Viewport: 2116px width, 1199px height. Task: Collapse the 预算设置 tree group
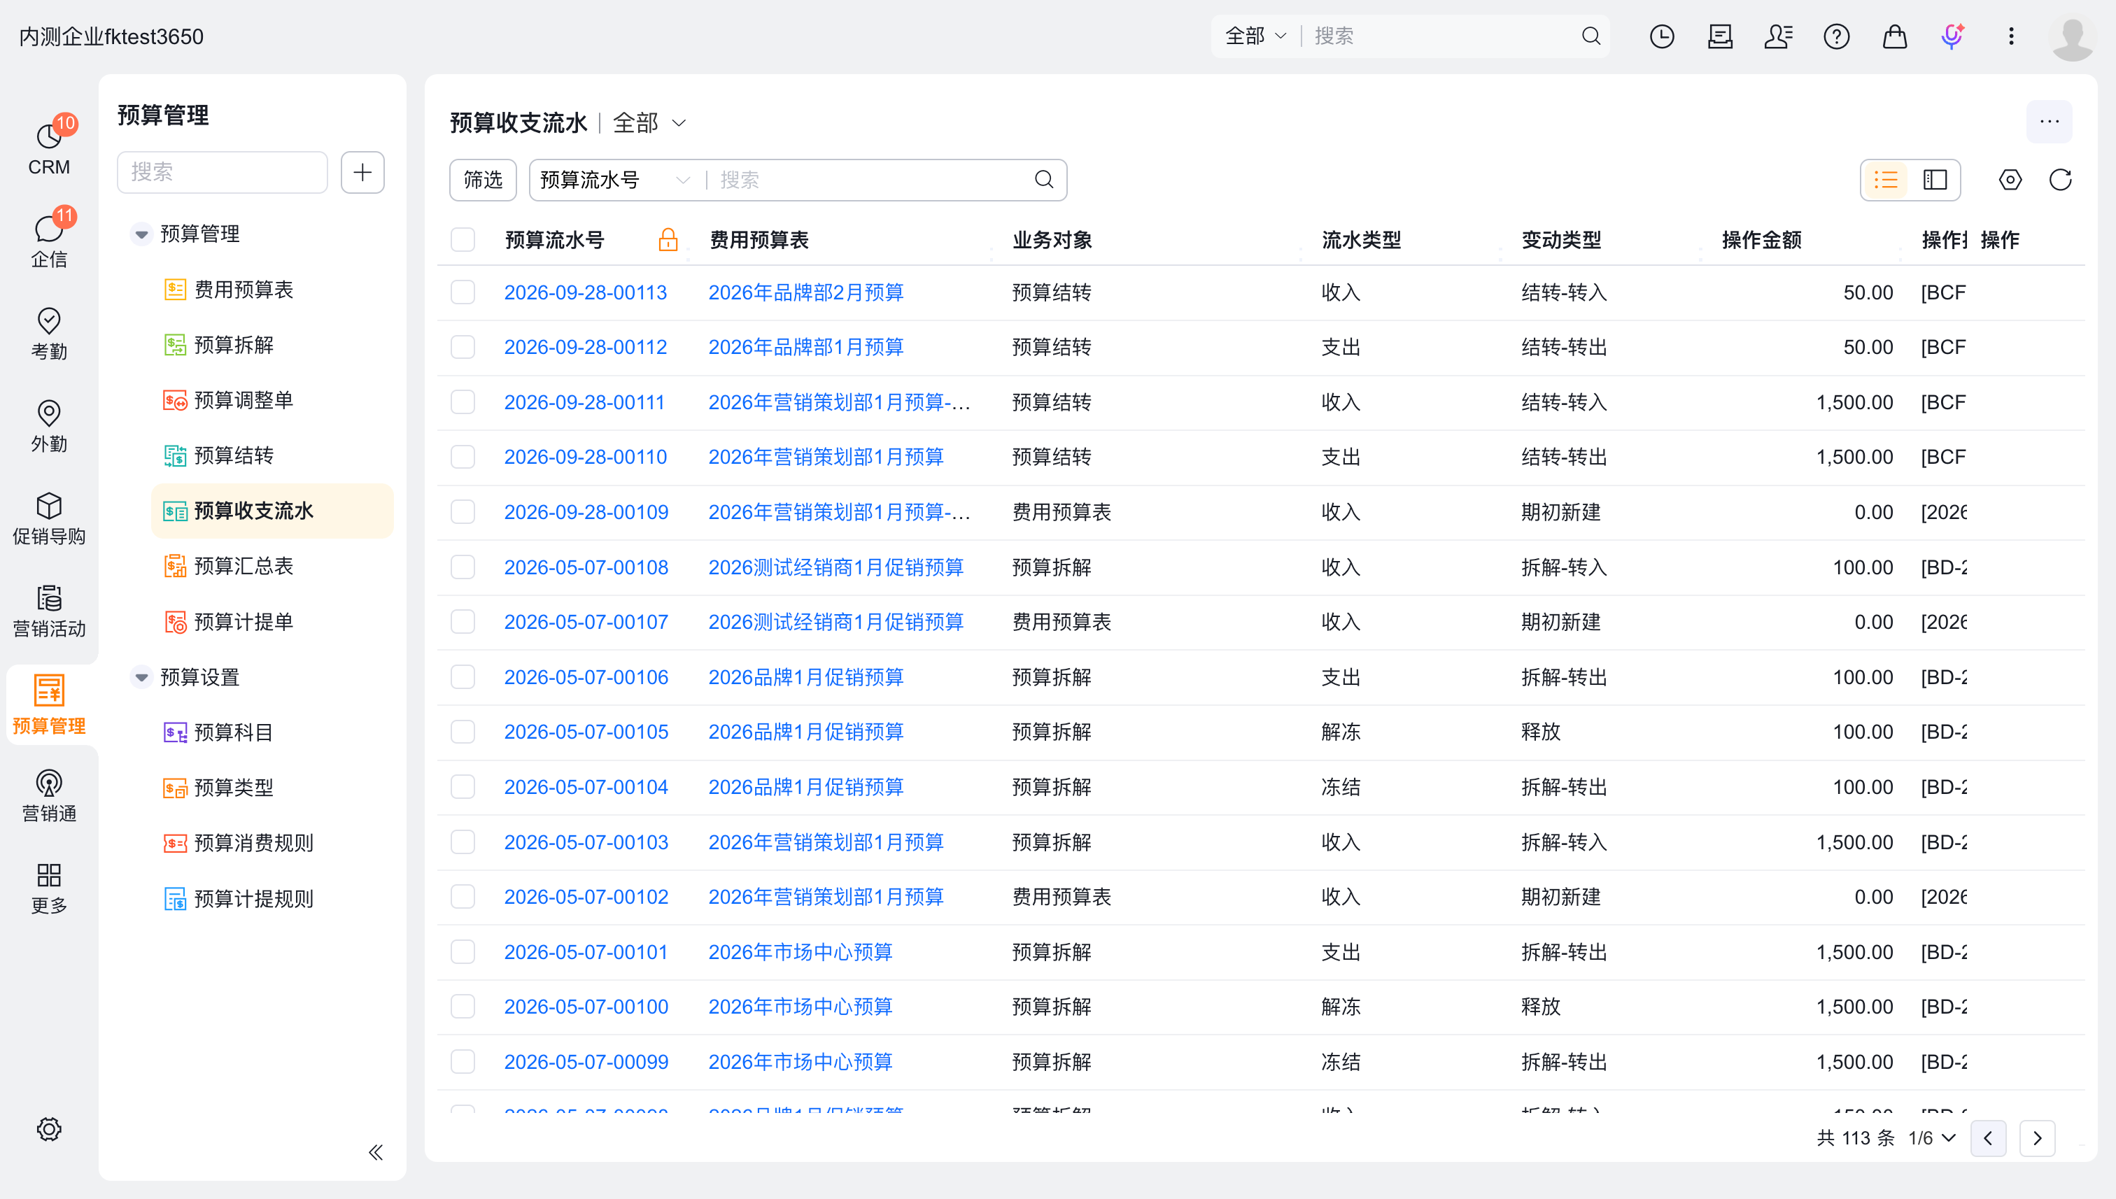pyautogui.click(x=141, y=677)
